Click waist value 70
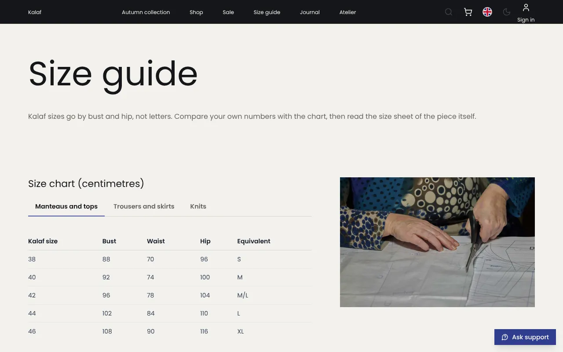563x352 pixels. [150, 259]
